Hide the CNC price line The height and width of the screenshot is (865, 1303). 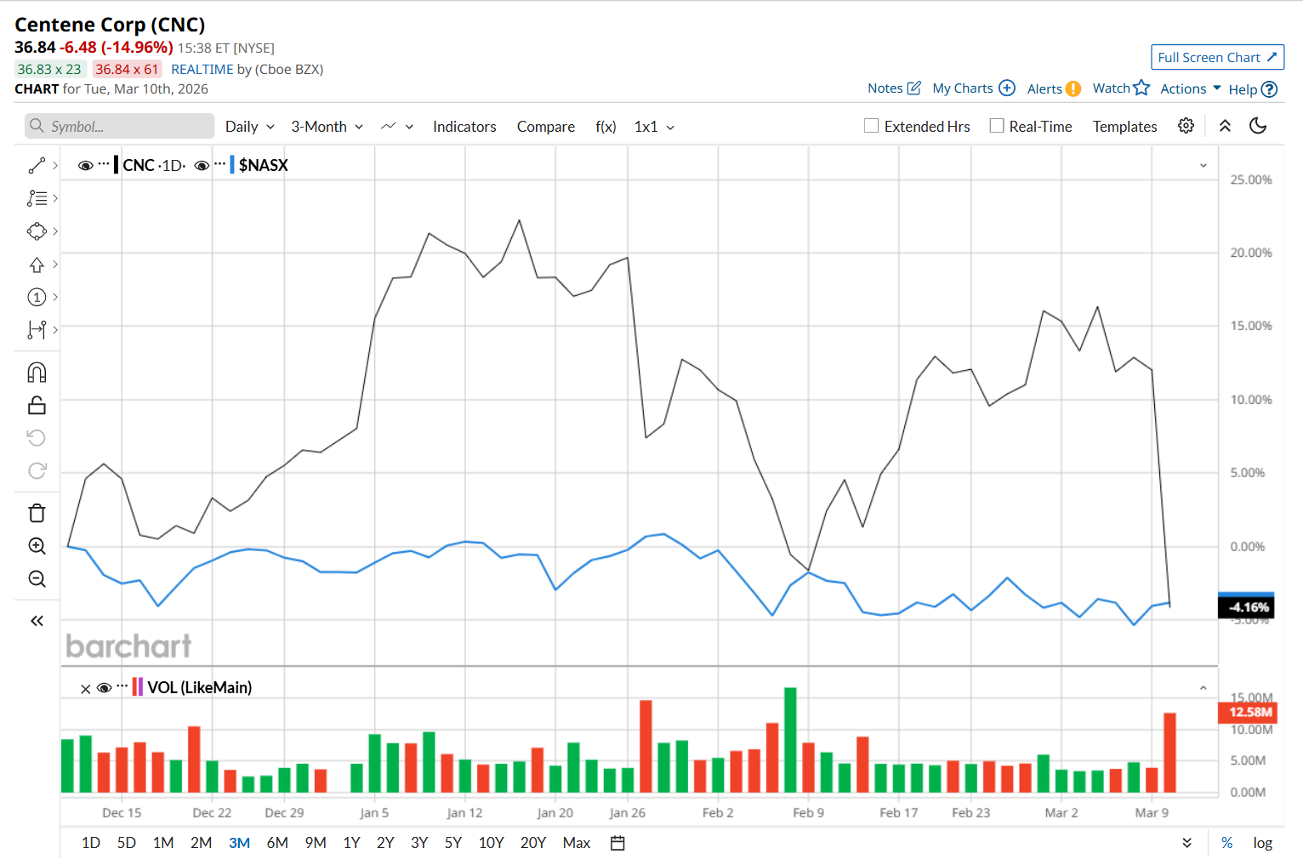tap(86, 165)
